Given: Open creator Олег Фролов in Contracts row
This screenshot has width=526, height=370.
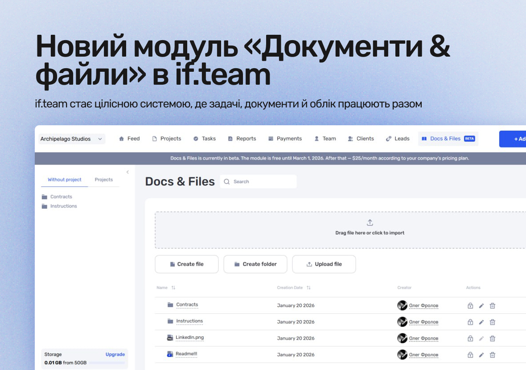Looking at the screenshot, I should point(423,306).
